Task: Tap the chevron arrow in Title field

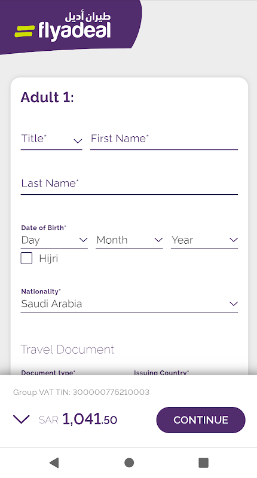Action: [78, 141]
